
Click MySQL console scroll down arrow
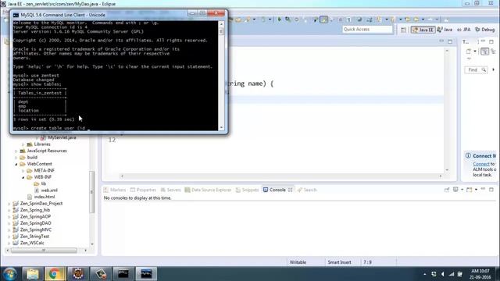(x=221, y=127)
